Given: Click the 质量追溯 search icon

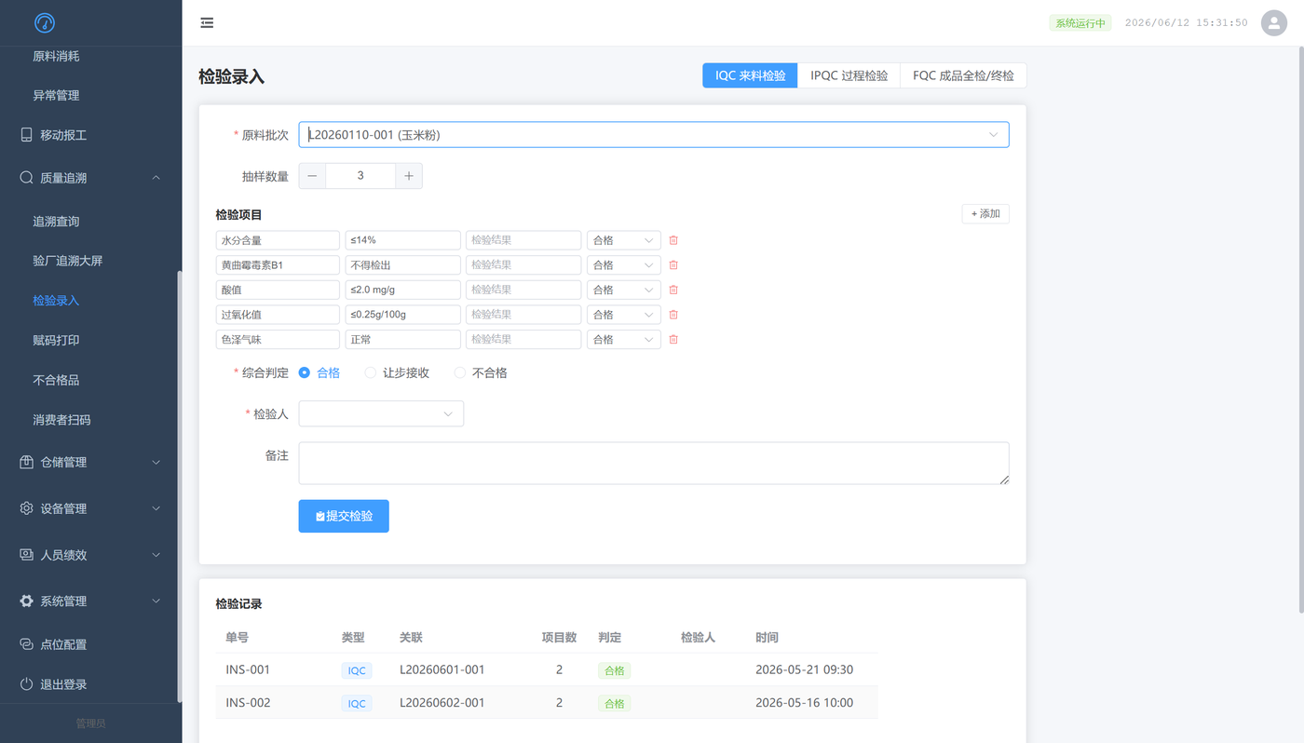Looking at the screenshot, I should click(x=26, y=177).
